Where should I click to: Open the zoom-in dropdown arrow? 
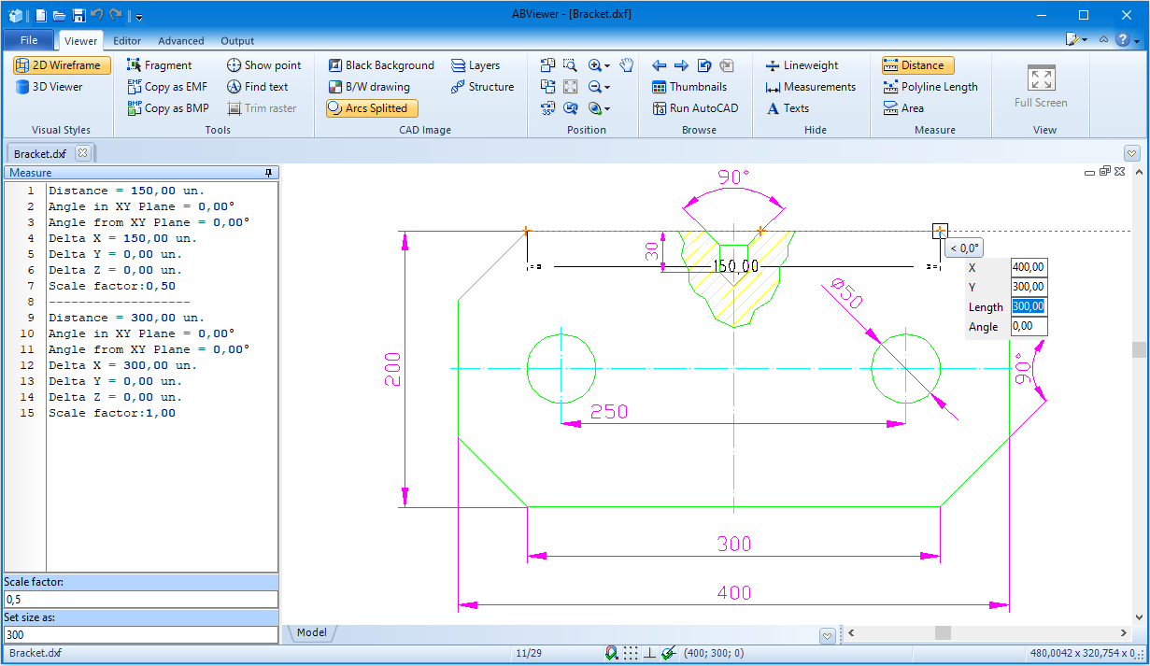606,65
